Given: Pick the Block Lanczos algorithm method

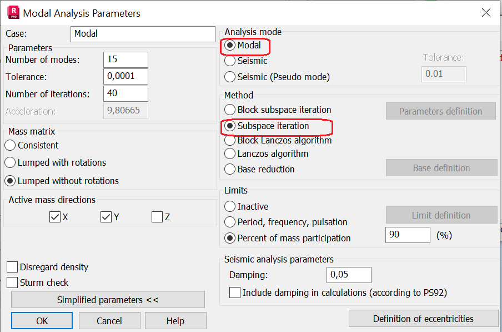Looking at the screenshot, I should coord(230,141).
